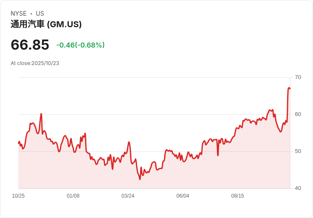Viewport: 313px width, 218px height.
Task: Select the 10/25 x-axis date
Action: point(18,196)
